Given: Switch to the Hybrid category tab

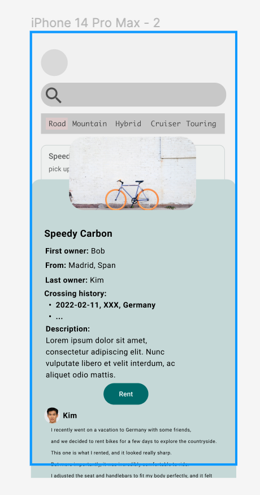Looking at the screenshot, I should (128, 123).
